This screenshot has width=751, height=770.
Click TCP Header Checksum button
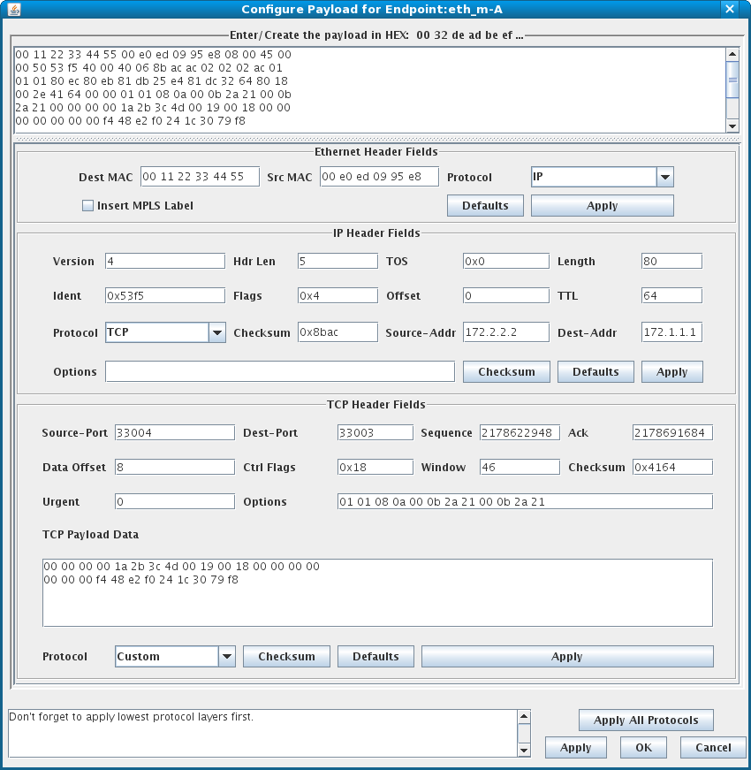[x=286, y=657]
